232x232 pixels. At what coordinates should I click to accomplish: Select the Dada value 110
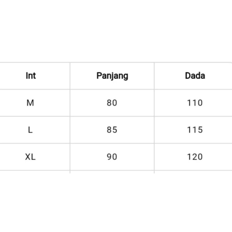click(x=195, y=103)
